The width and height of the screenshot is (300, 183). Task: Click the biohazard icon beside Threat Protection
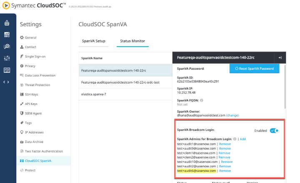point(22,85)
